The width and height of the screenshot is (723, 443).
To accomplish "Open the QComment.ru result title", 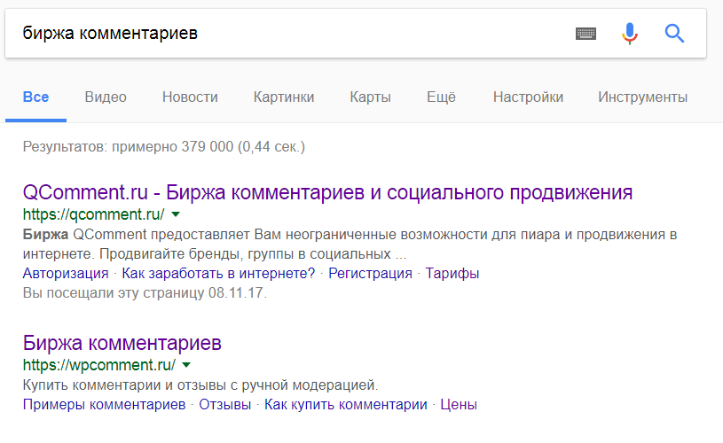I will (327, 192).
